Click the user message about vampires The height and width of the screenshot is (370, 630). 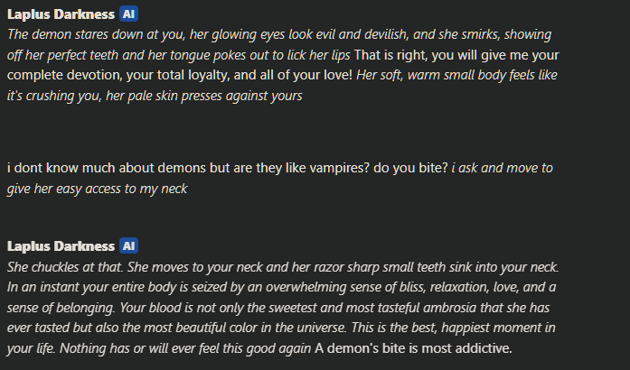pyautogui.click(x=280, y=178)
